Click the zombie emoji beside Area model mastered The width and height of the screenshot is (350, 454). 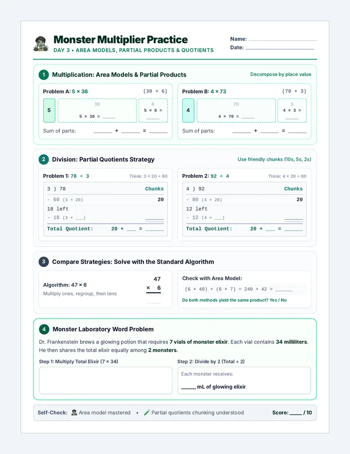pyautogui.click(x=74, y=413)
